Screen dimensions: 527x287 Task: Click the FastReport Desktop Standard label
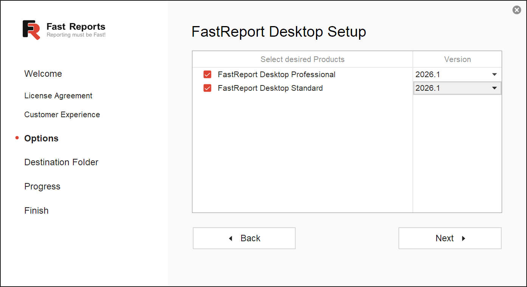tap(270, 88)
